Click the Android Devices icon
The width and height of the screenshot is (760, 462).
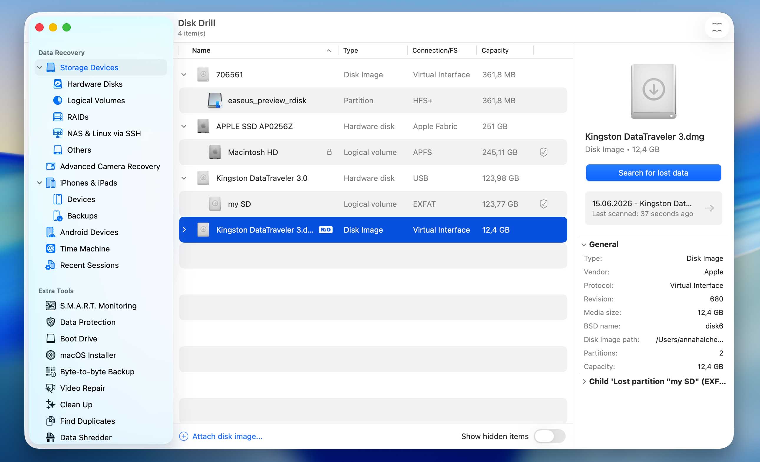(x=51, y=232)
